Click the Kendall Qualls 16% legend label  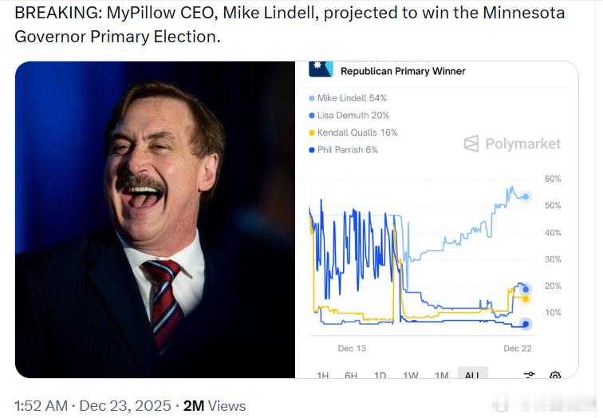tap(357, 132)
